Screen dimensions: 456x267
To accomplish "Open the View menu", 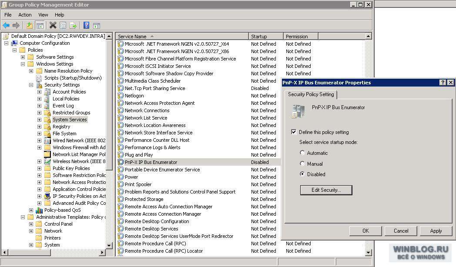I will [x=43, y=15].
